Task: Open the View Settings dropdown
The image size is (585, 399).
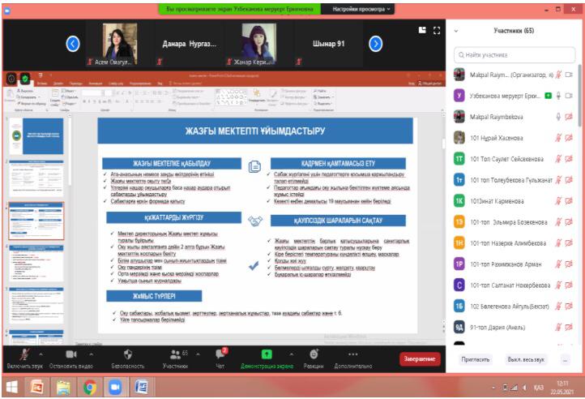Action: [362, 9]
